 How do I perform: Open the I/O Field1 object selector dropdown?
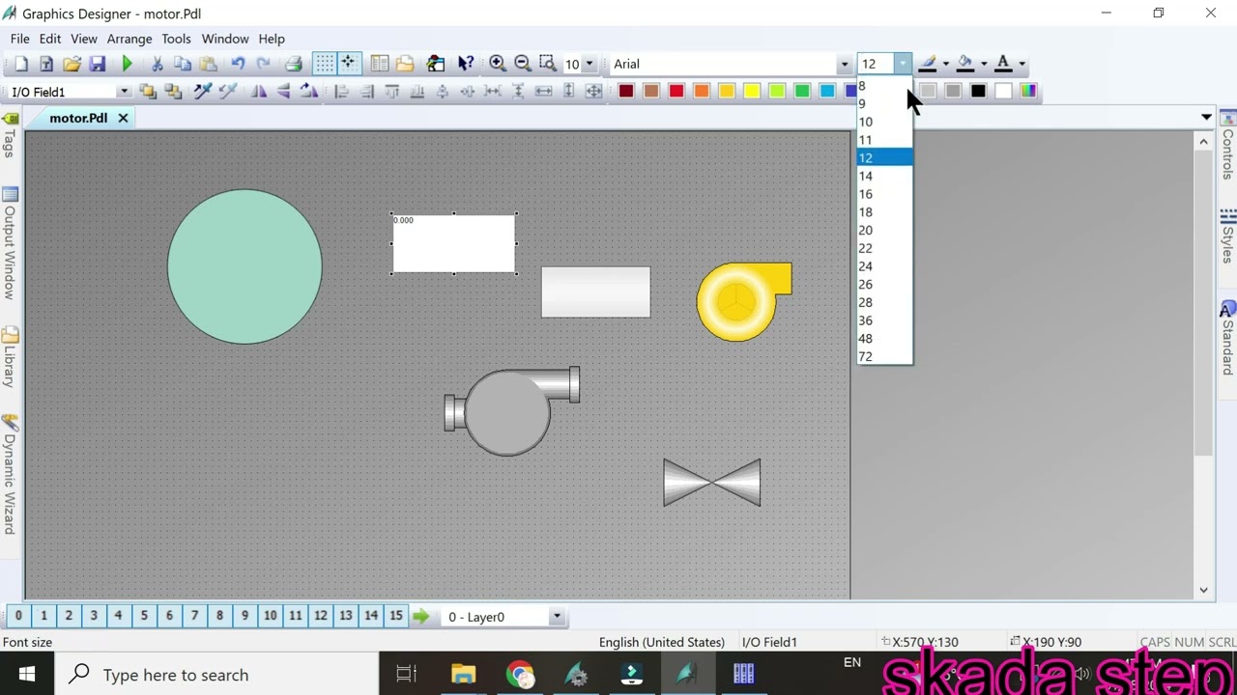[124, 91]
